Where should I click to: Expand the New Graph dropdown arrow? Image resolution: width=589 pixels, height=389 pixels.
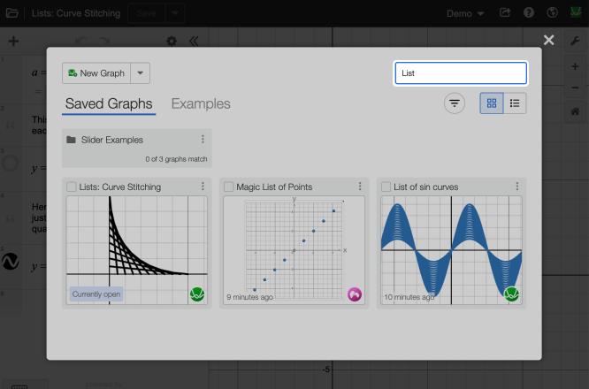[141, 72]
